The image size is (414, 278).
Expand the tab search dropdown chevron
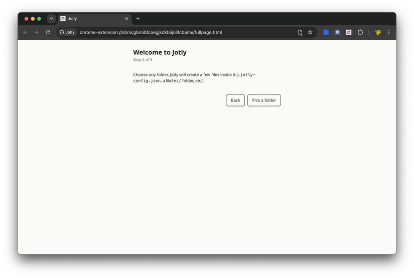tap(52, 19)
